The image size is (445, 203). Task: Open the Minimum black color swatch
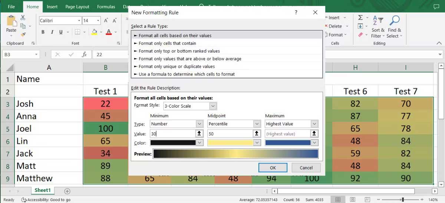coord(177,143)
